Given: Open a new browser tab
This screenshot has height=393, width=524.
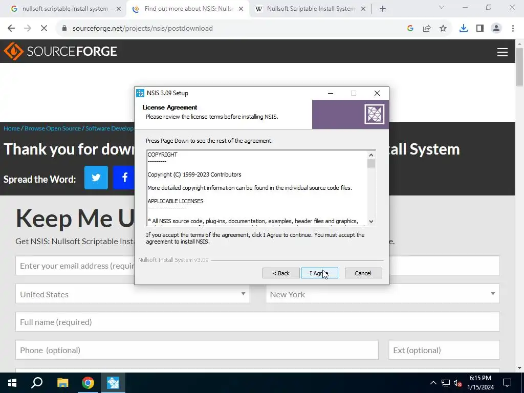Looking at the screenshot, I should point(383,9).
